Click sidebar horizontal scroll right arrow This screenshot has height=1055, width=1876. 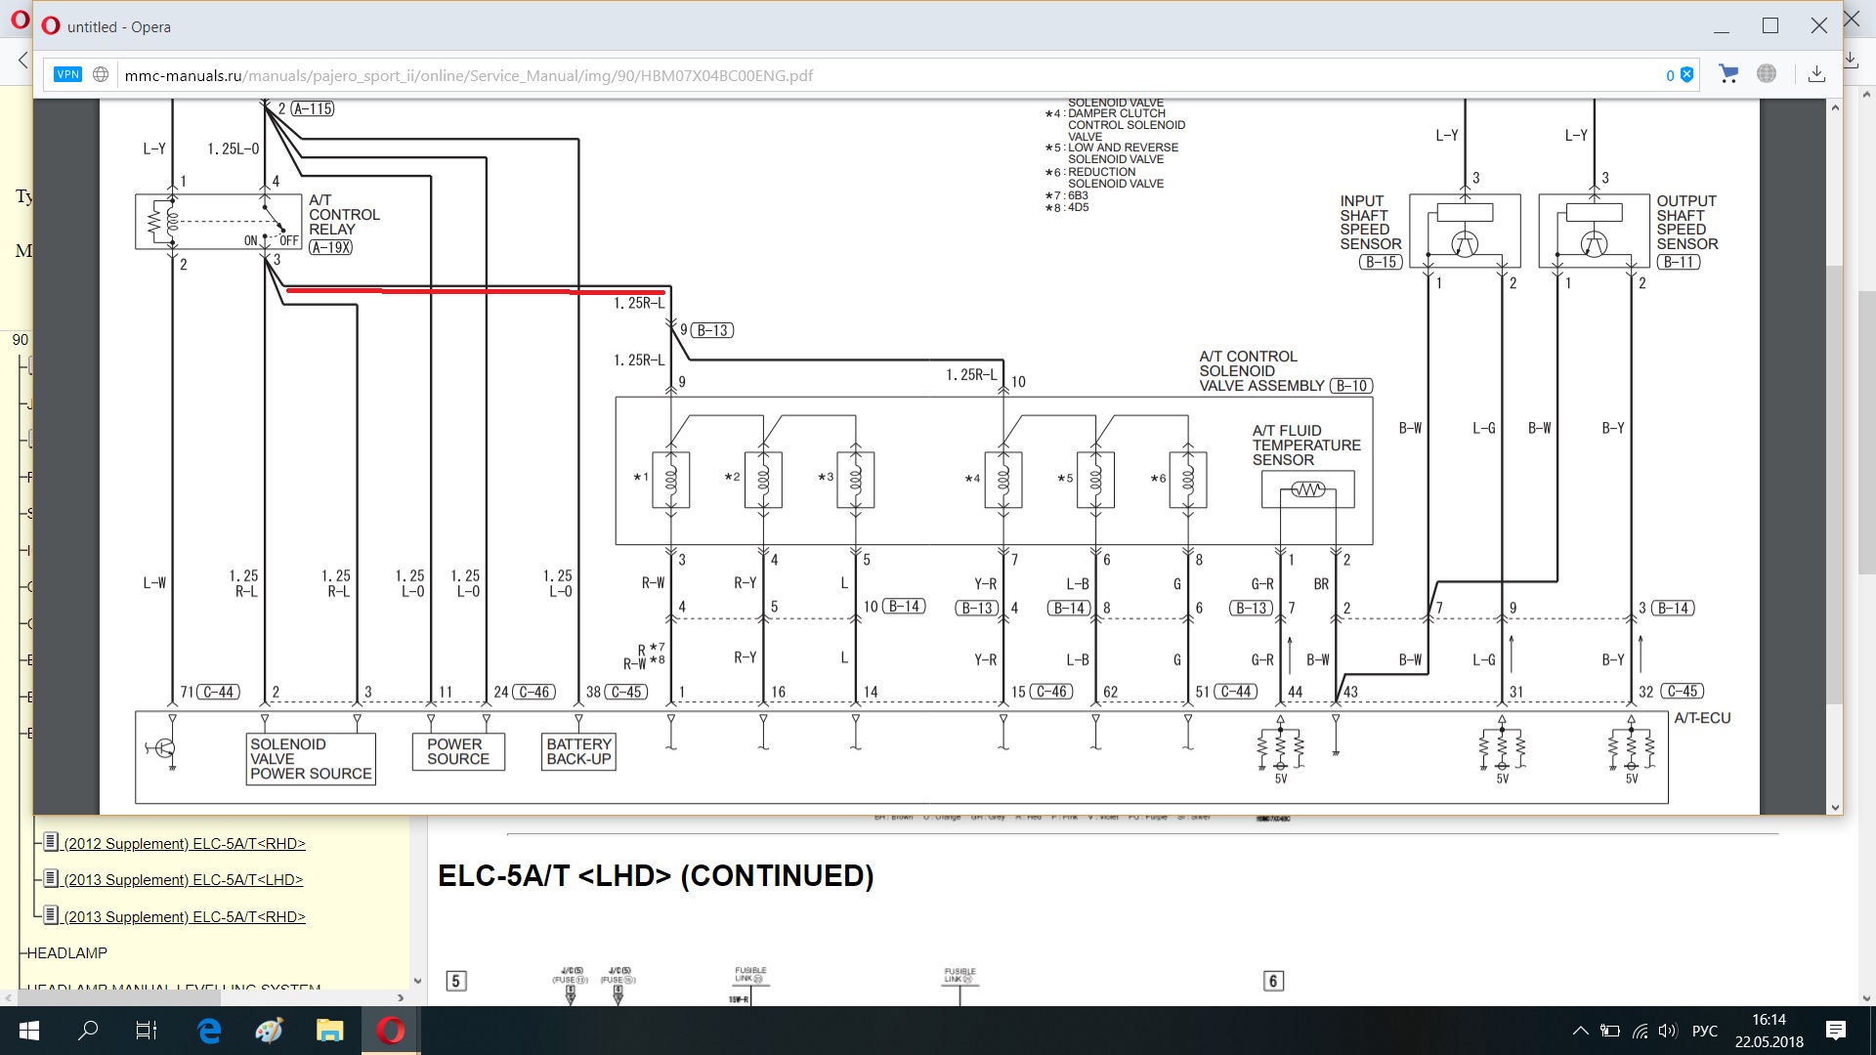[x=401, y=997]
